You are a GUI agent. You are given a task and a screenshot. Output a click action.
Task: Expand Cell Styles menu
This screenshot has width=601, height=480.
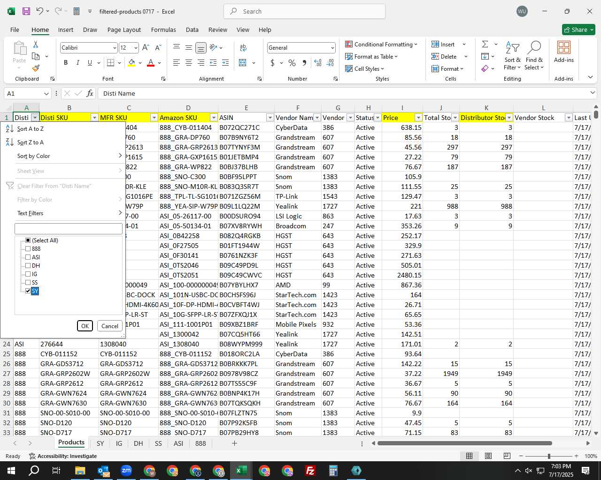click(x=364, y=68)
